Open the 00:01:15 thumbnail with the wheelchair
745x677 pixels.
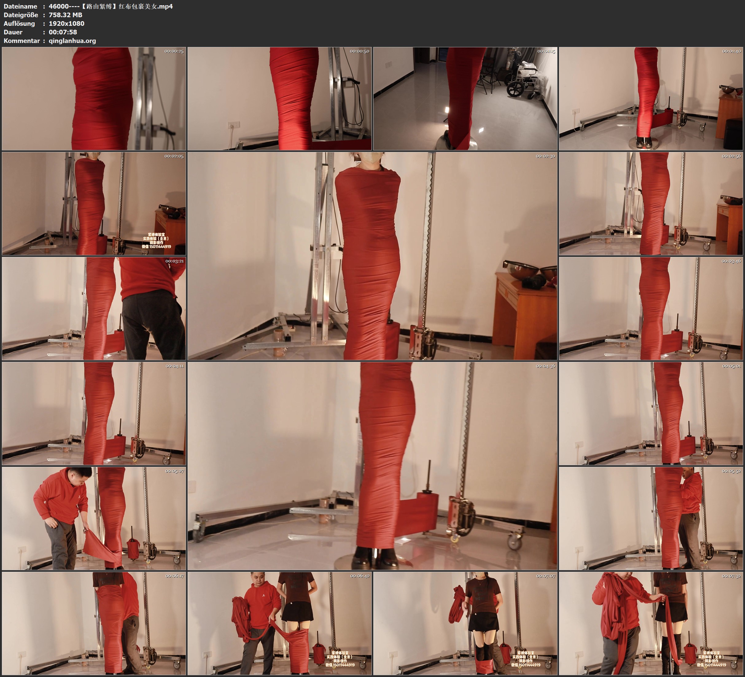[465, 98]
